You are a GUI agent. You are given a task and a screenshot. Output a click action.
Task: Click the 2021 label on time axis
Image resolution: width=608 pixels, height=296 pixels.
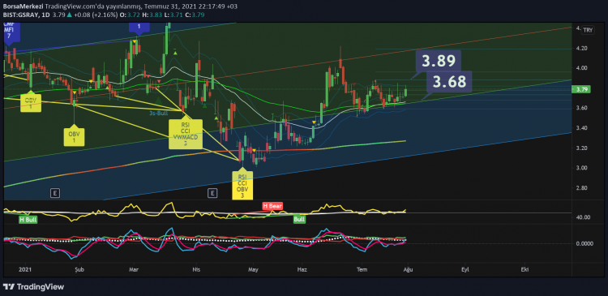pos(25,269)
